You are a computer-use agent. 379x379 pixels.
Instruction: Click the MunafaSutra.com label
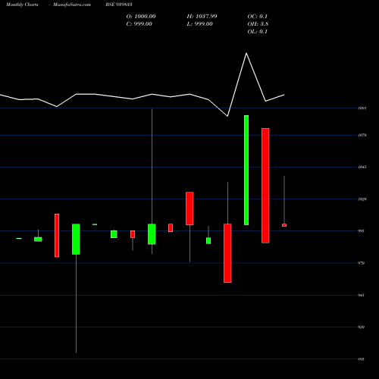pyautogui.click(x=72, y=5)
